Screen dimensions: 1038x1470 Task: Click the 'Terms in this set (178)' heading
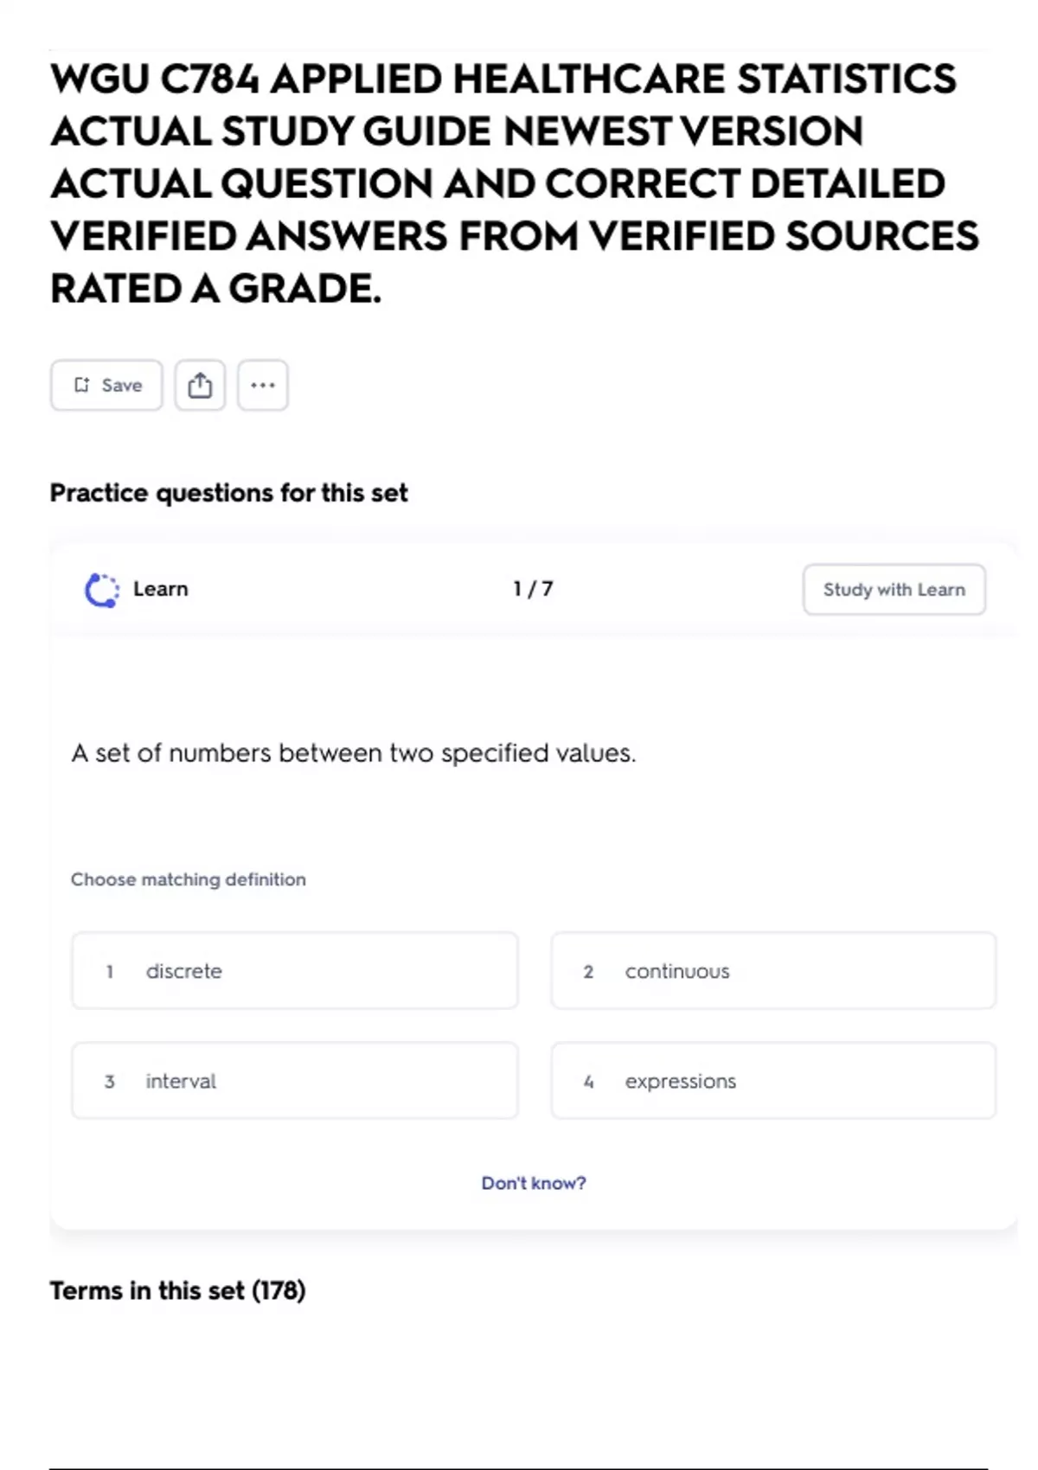click(x=177, y=1291)
